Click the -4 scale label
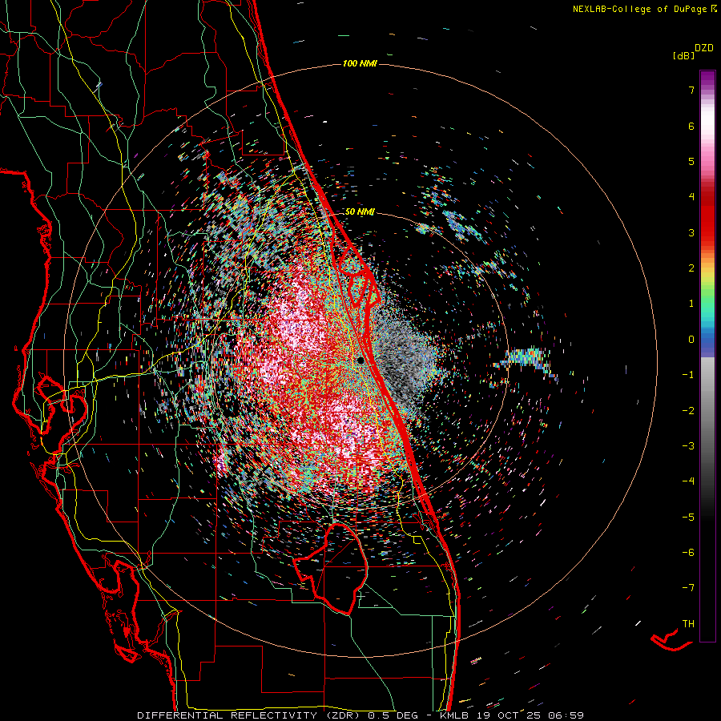 pyautogui.click(x=688, y=481)
